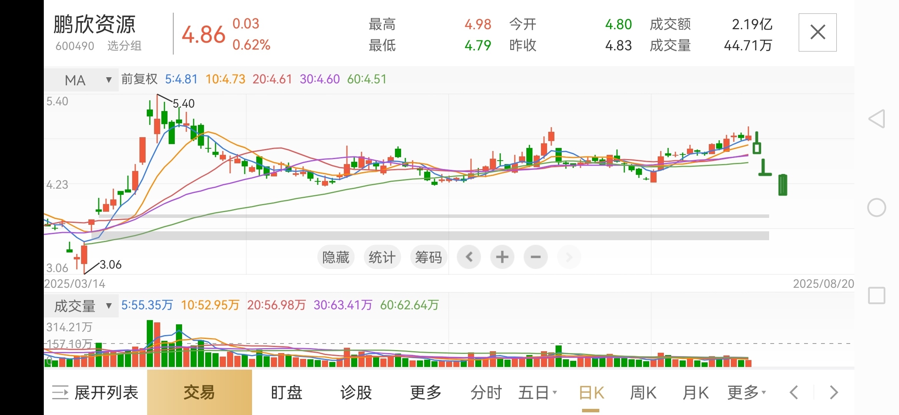The width and height of the screenshot is (899, 415).
Task: Select the 日K chart tab
Action: pyautogui.click(x=591, y=392)
